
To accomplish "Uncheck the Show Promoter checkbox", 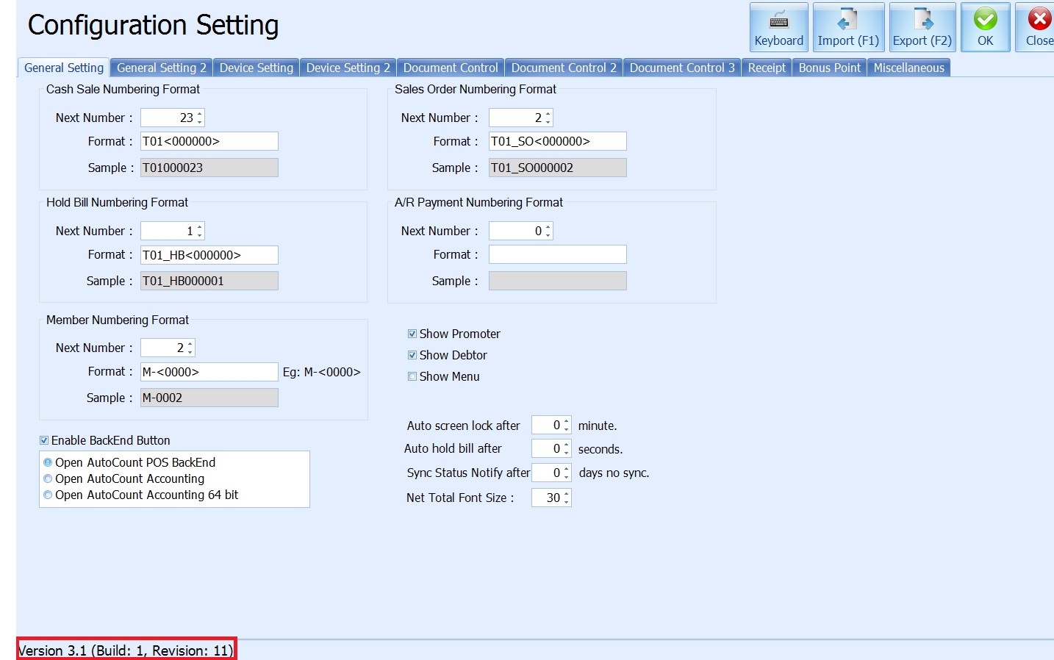I will 412,334.
